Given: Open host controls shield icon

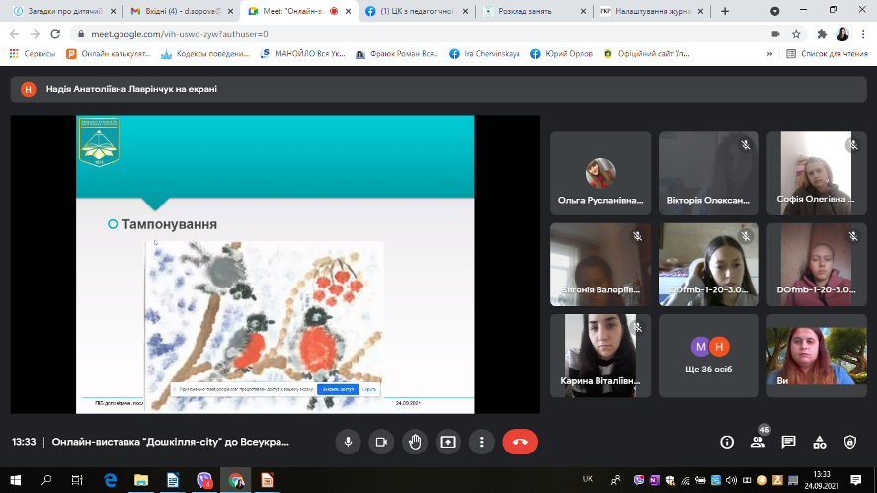Looking at the screenshot, I should coord(850,442).
